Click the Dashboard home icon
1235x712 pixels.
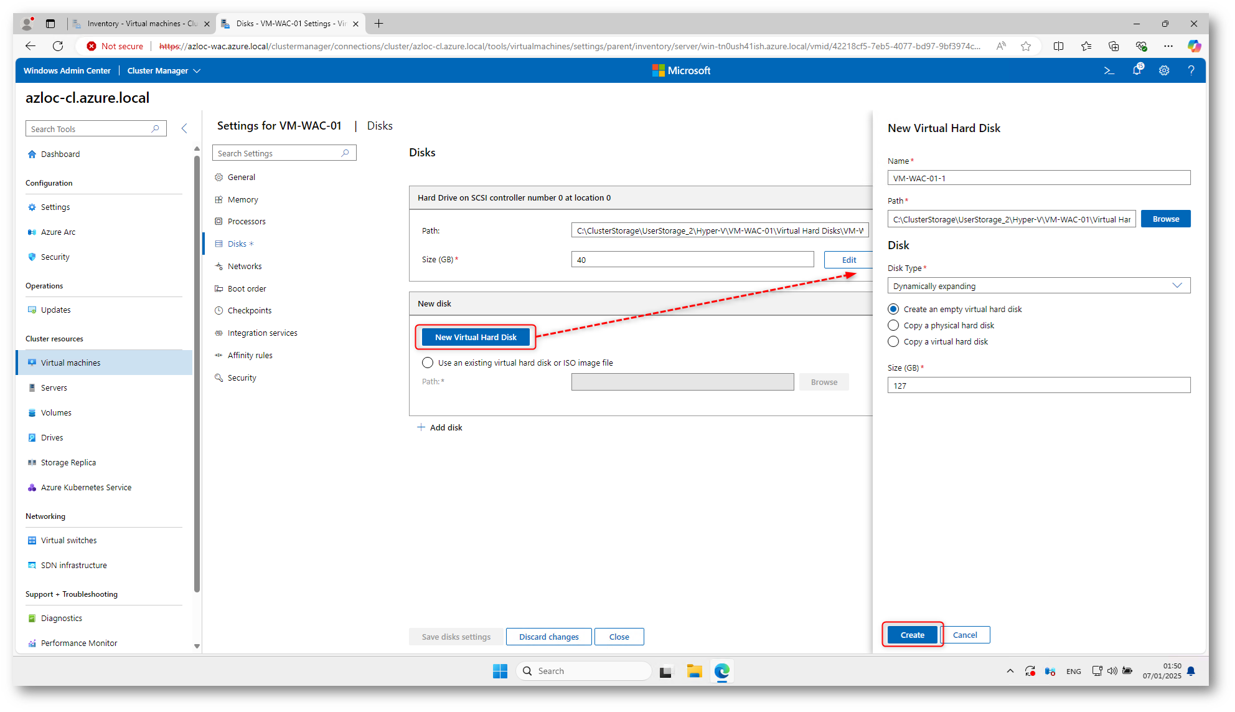pyautogui.click(x=32, y=154)
